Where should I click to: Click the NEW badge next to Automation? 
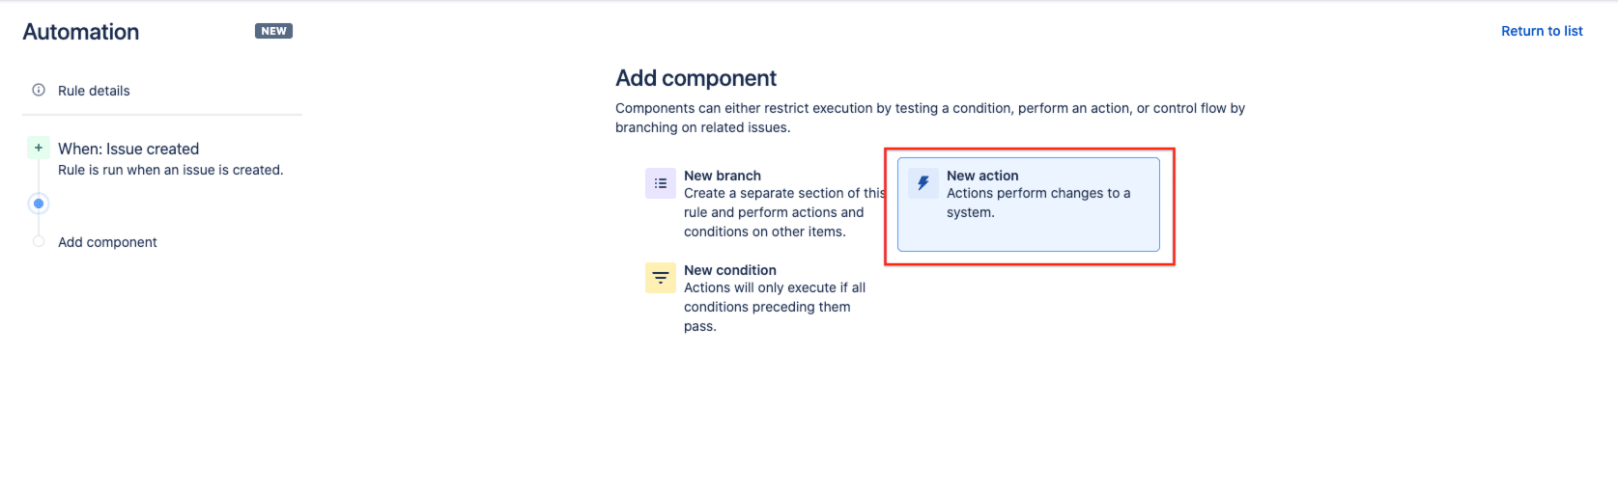click(273, 31)
